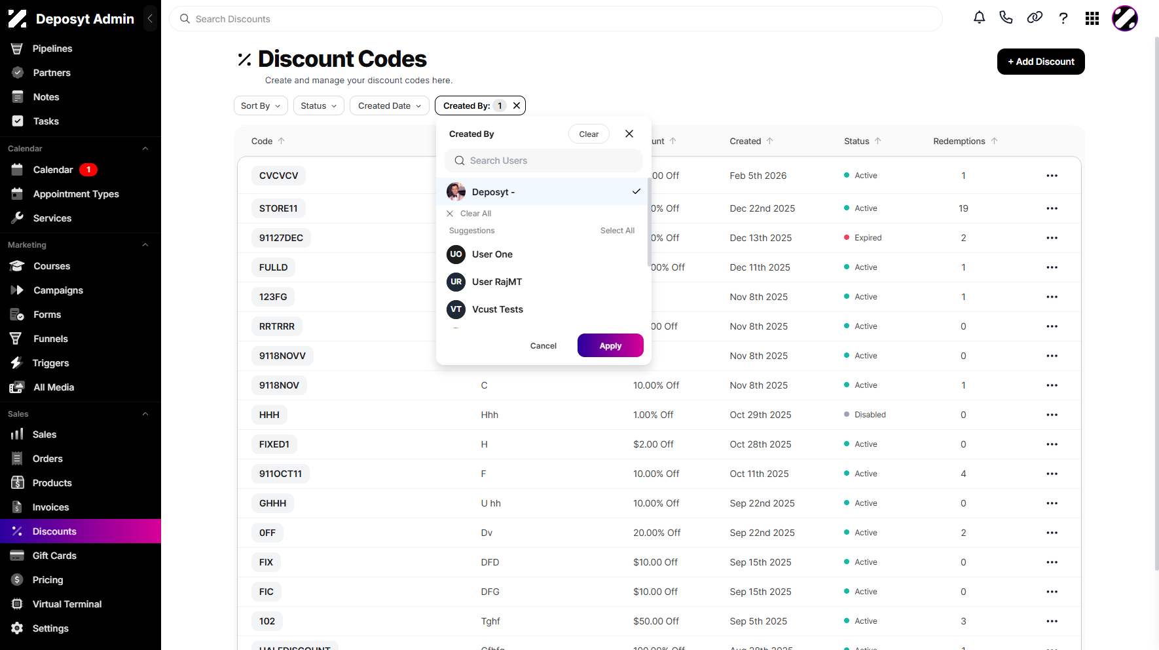Viewport: 1159px width, 650px height.
Task: Click Cancel in filter popup
Action: tap(543, 346)
